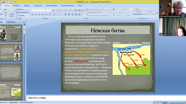This screenshot has width=186, height=104.
Task: Click the numbered list icon
Action: 71,10
